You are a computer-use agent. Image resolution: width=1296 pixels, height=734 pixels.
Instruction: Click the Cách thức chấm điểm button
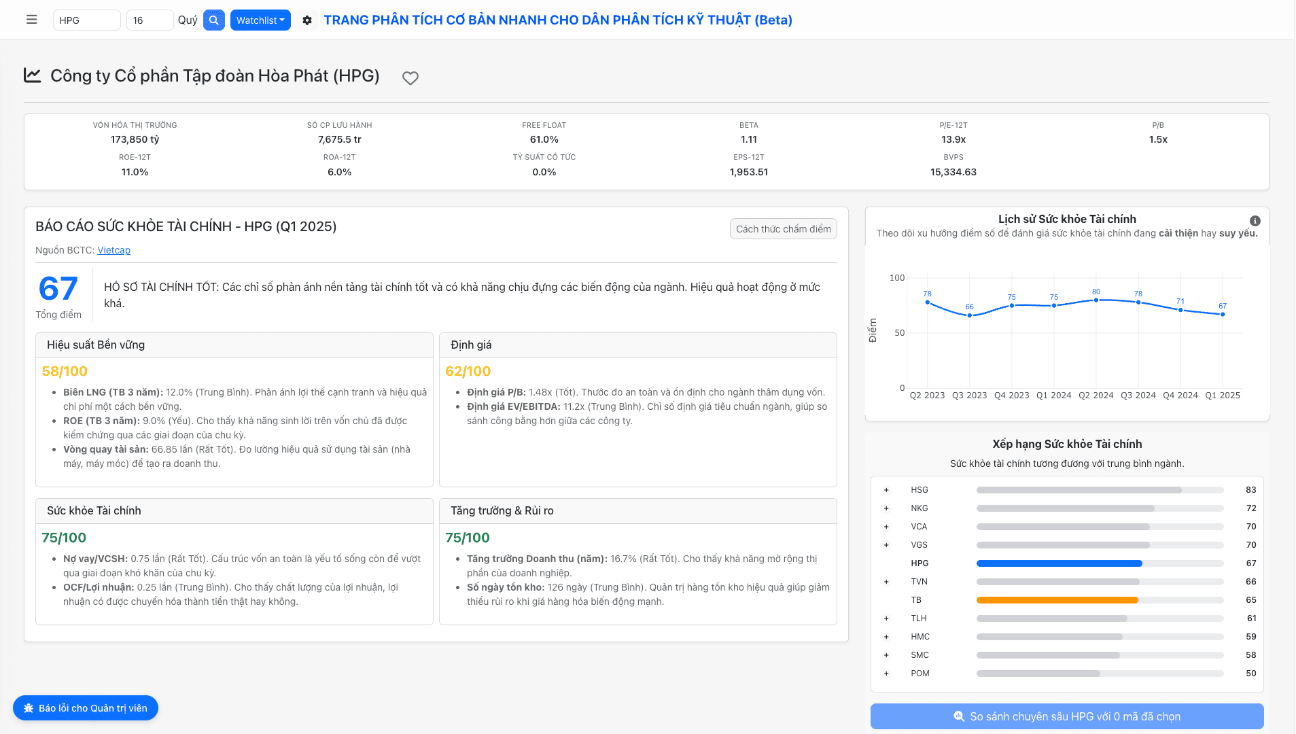click(x=783, y=229)
